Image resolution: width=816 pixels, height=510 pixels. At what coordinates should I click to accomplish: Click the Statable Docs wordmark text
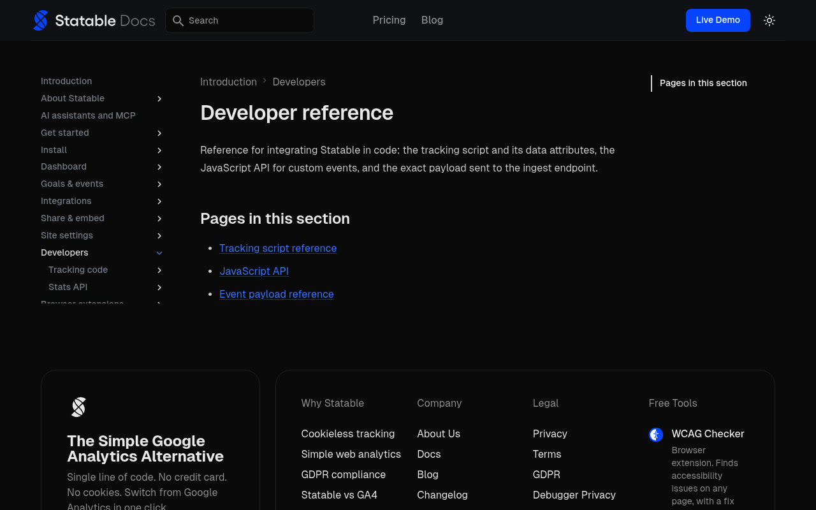[x=105, y=20]
